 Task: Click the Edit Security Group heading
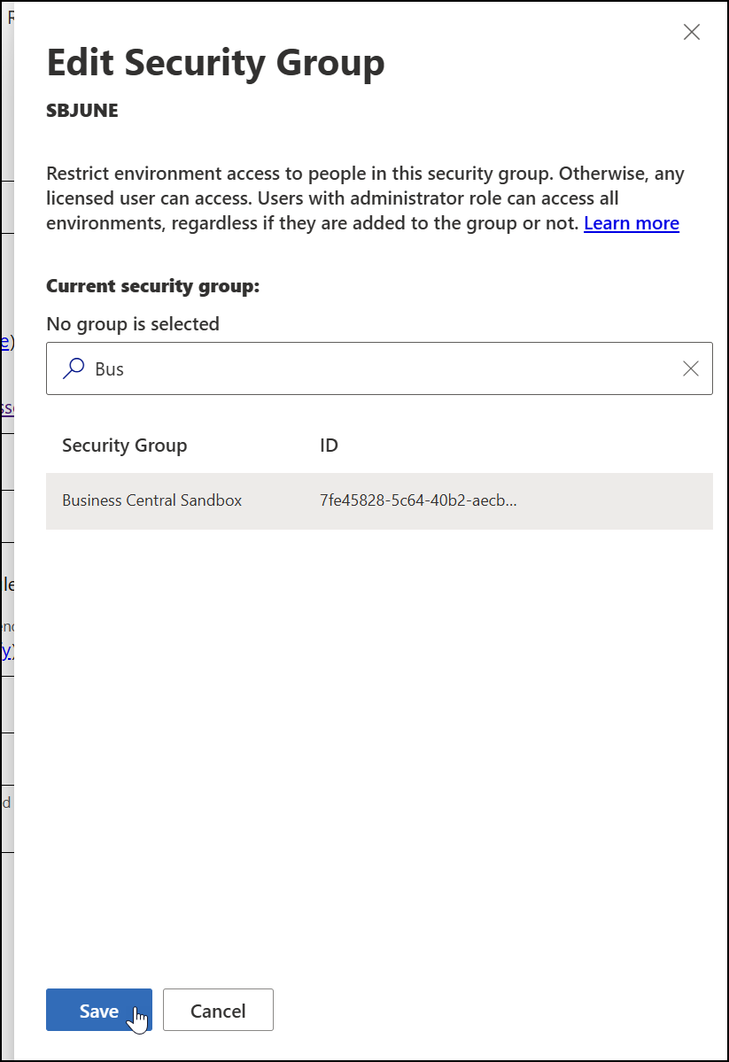tap(215, 63)
